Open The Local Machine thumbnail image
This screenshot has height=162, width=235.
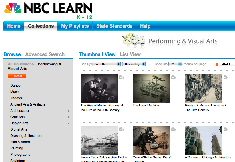[x=151, y=89]
